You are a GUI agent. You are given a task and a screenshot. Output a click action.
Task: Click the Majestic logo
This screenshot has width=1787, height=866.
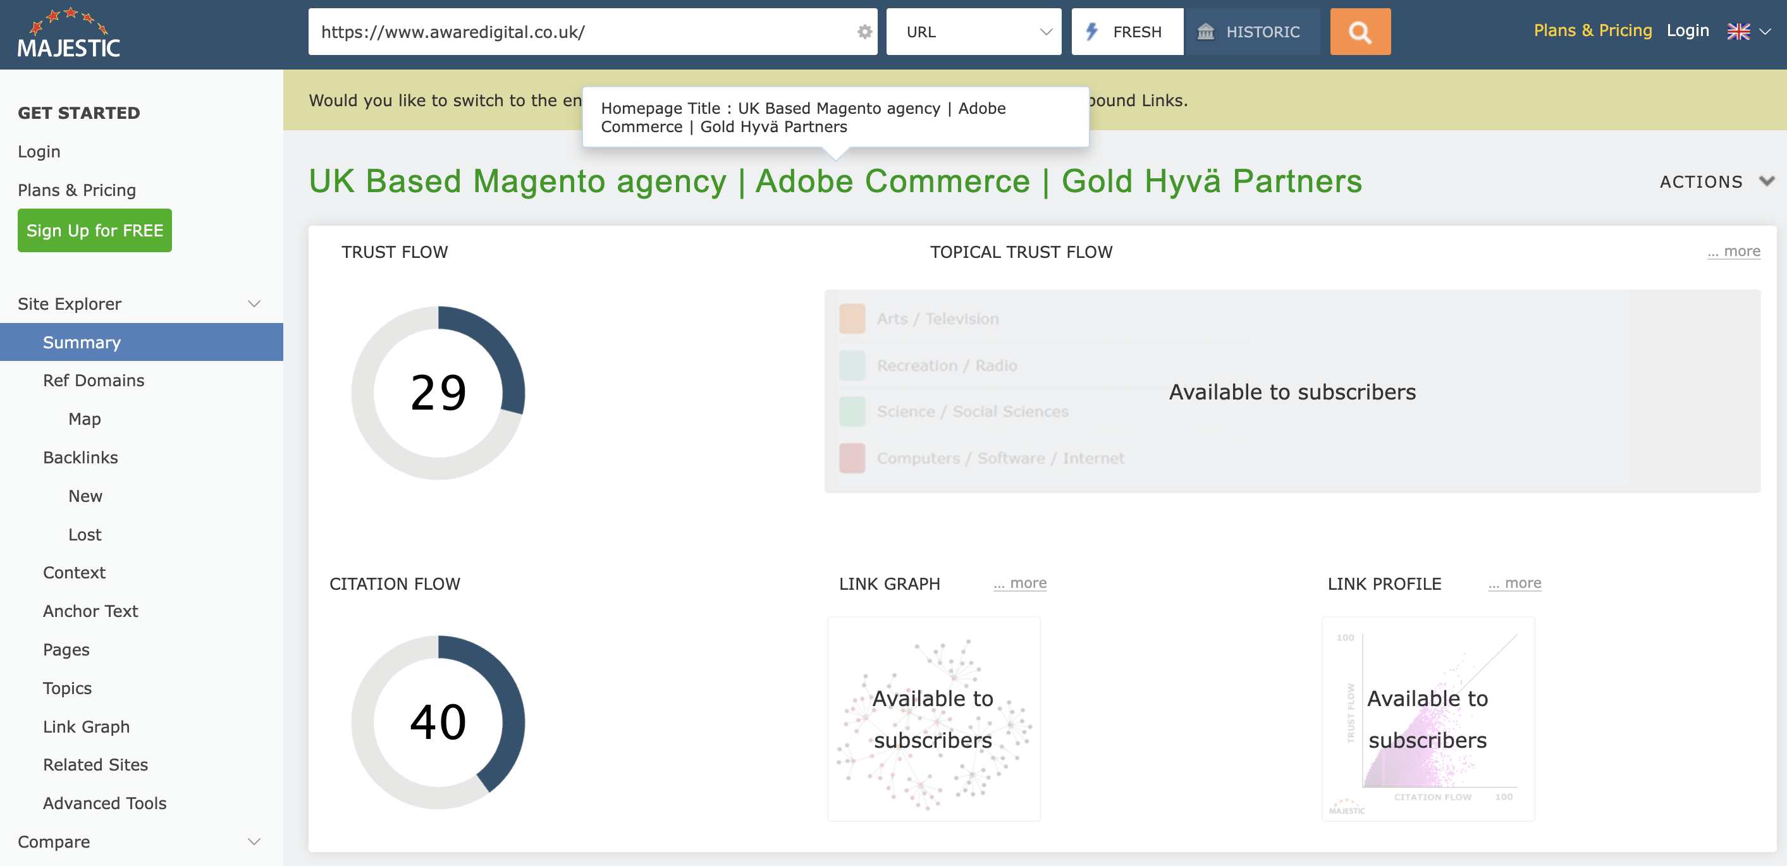click(x=69, y=33)
